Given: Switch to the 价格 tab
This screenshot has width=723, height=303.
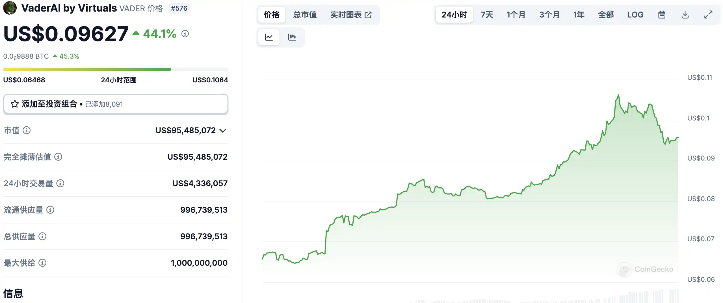Looking at the screenshot, I should (272, 15).
